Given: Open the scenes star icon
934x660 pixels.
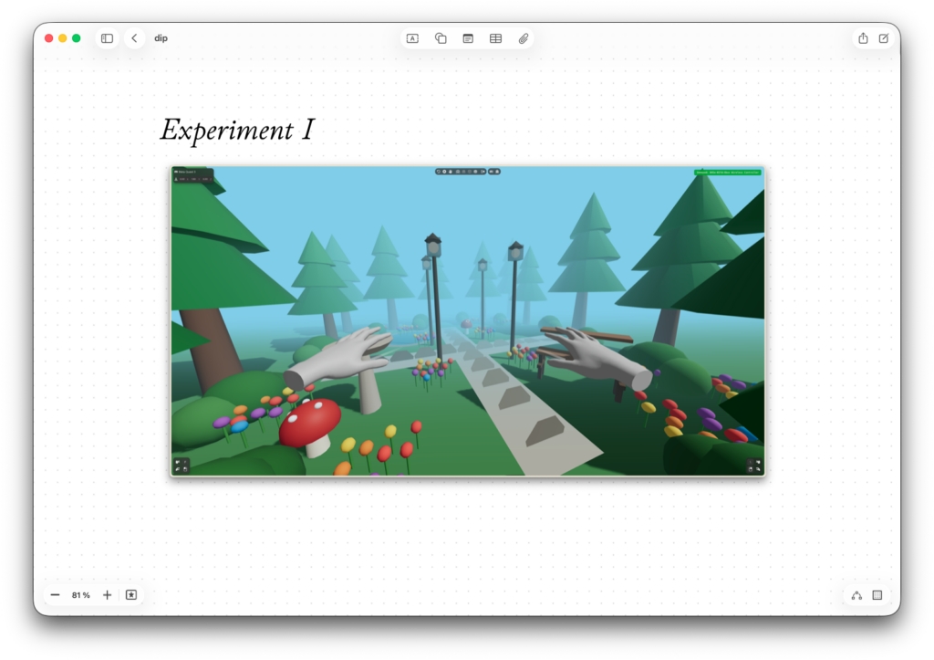Looking at the screenshot, I should [x=131, y=595].
